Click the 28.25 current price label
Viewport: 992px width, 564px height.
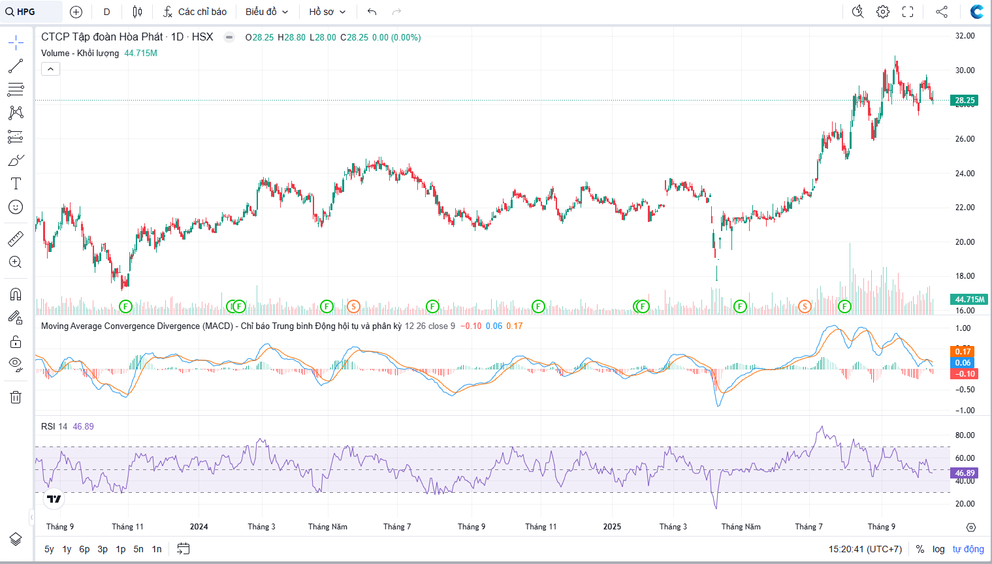(965, 101)
